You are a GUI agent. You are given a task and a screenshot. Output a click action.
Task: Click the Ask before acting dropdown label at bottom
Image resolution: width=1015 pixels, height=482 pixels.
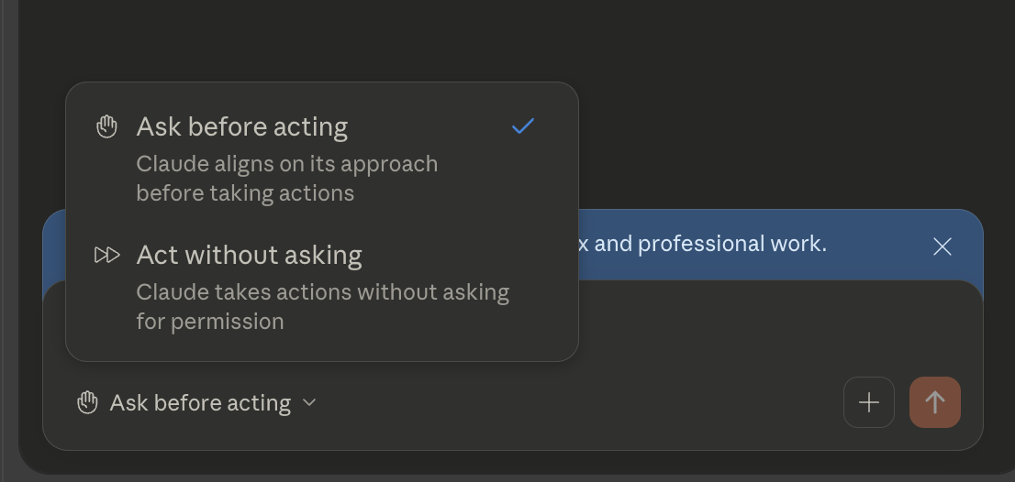tap(200, 402)
